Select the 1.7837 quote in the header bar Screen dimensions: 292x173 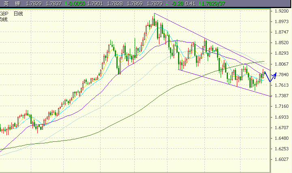pos(54,4)
